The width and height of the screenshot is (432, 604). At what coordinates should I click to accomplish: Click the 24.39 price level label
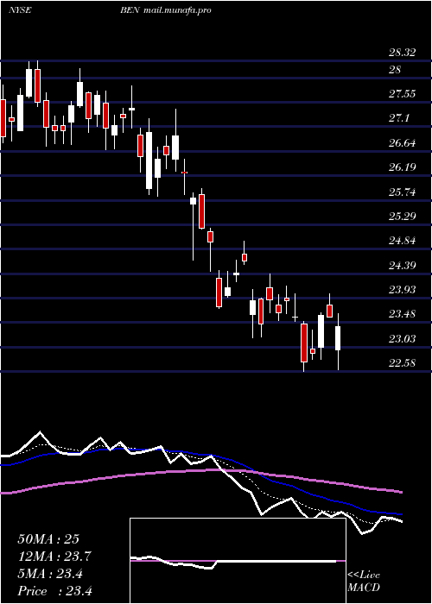(x=403, y=266)
